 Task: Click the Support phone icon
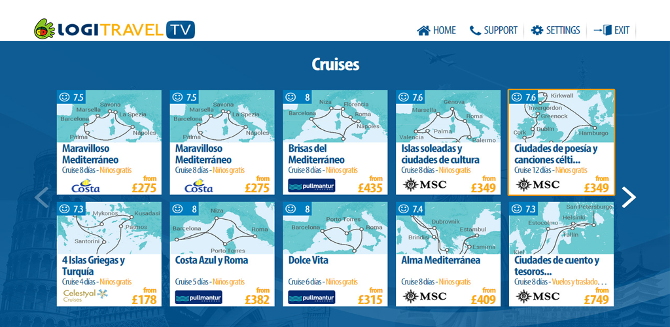(x=475, y=31)
